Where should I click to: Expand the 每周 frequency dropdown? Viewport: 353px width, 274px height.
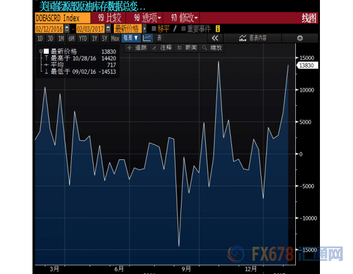131,38
